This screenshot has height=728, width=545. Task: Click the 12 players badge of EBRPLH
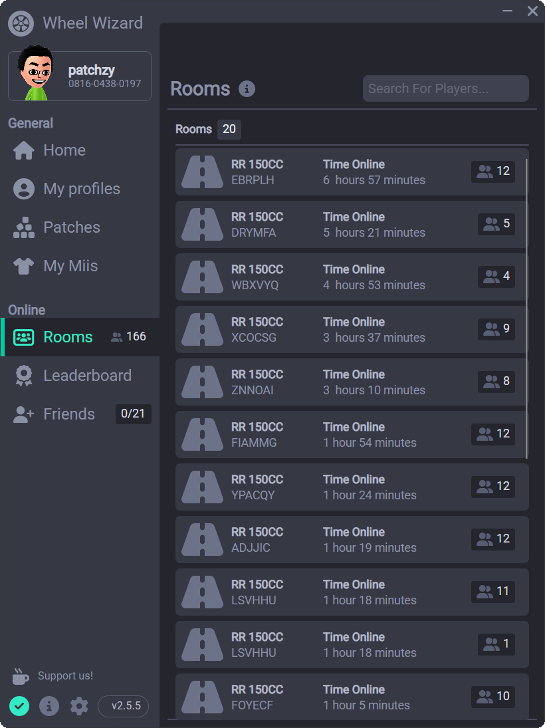coord(493,172)
